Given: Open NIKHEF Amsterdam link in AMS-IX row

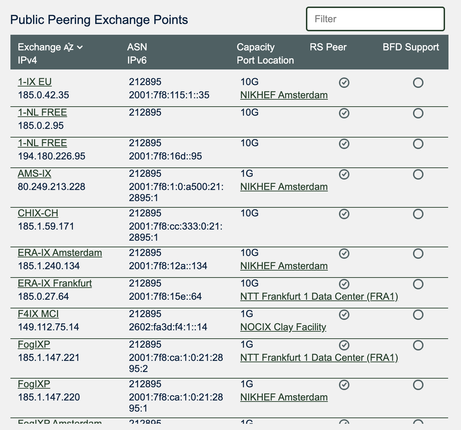Looking at the screenshot, I should (x=284, y=187).
